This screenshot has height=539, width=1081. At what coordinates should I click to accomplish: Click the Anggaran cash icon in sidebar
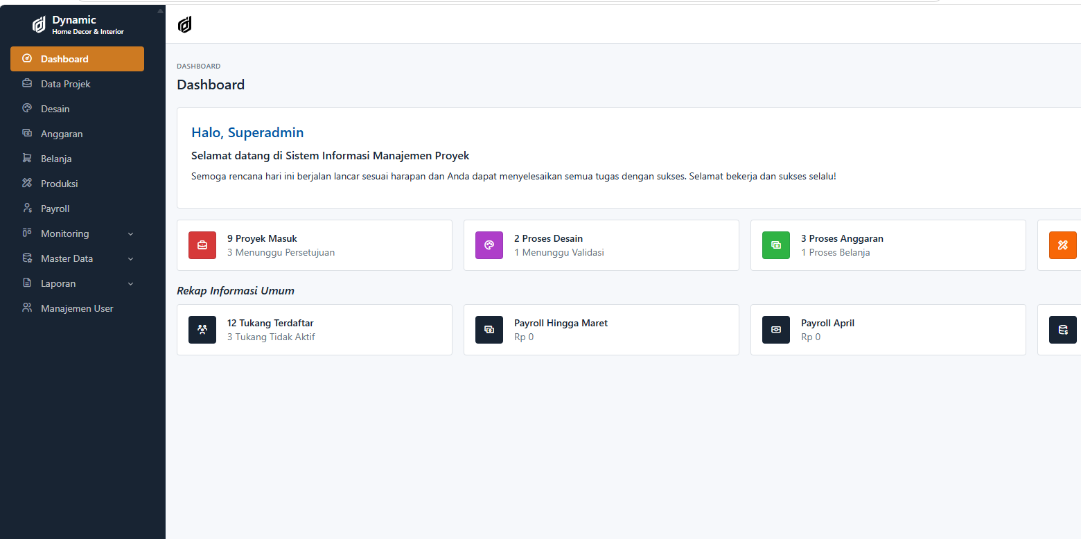(x=27, y=134)
